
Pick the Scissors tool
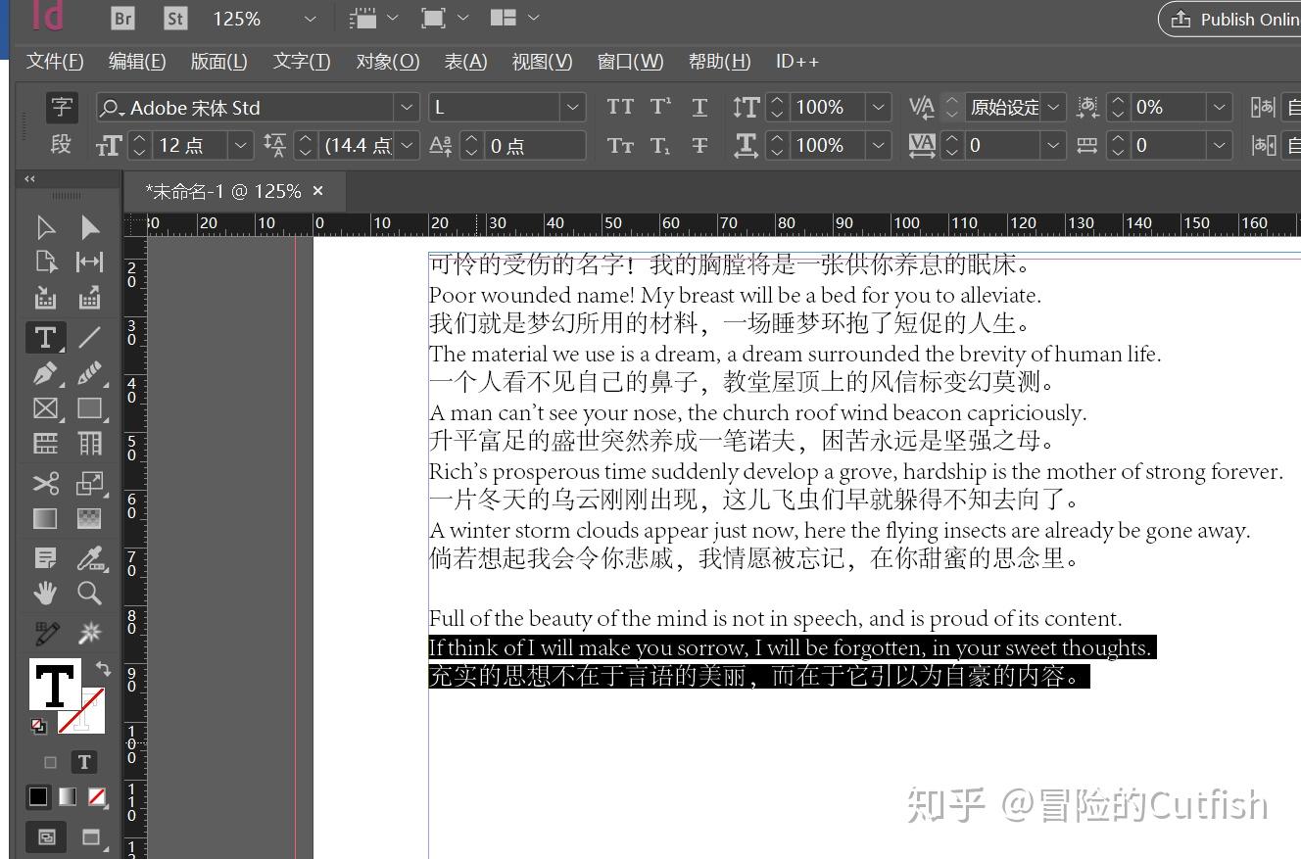click(45, 483)
